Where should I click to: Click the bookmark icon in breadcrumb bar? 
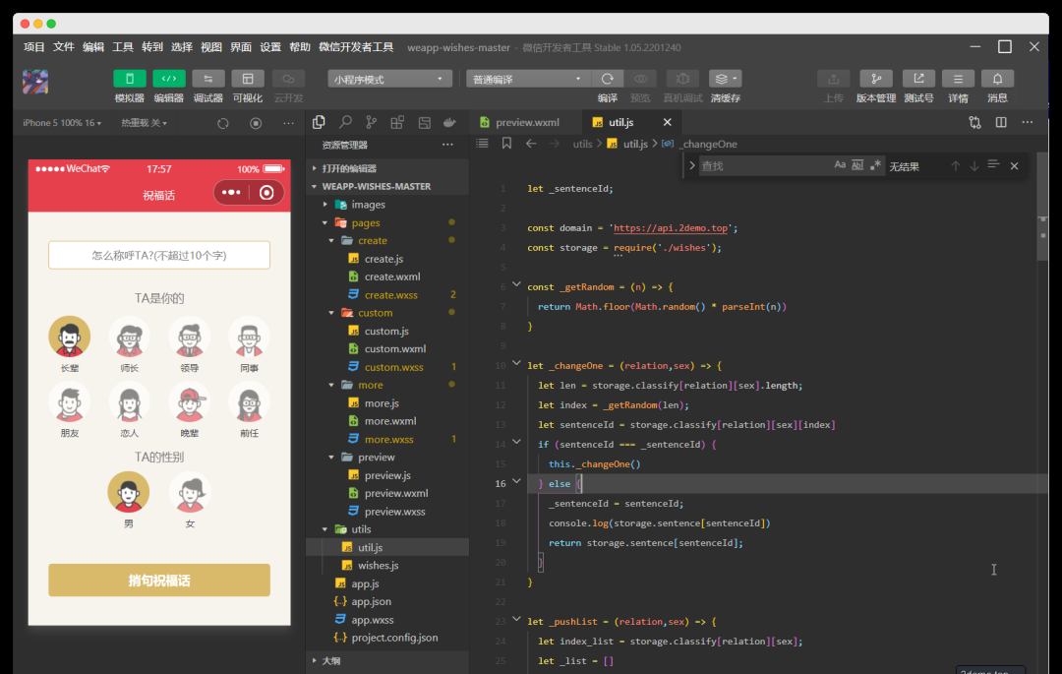[506, 144]
